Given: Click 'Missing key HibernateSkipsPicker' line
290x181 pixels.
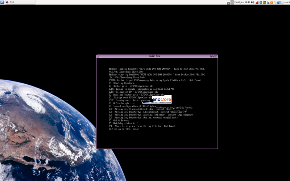Looking at the screenshot, I should coord(141,109).
